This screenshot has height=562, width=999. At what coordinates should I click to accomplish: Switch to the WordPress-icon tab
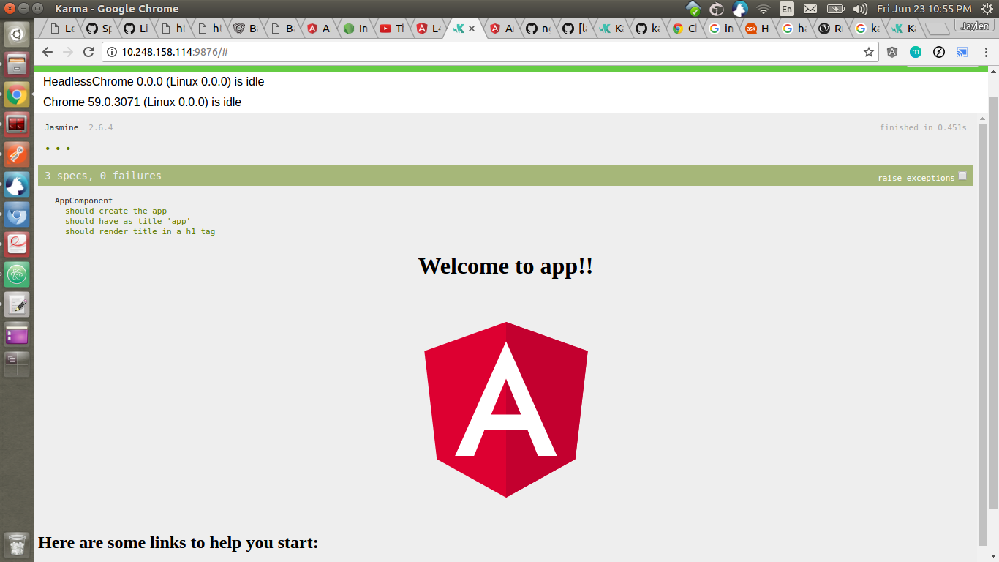831,29
